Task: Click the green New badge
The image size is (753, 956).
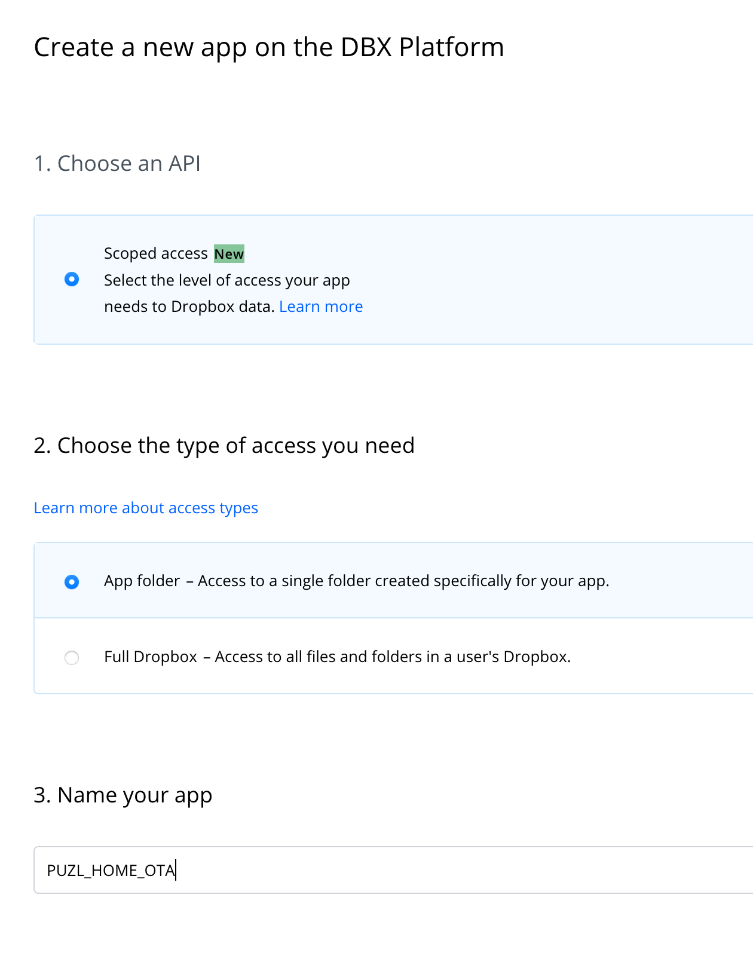Action: (229, 254)
